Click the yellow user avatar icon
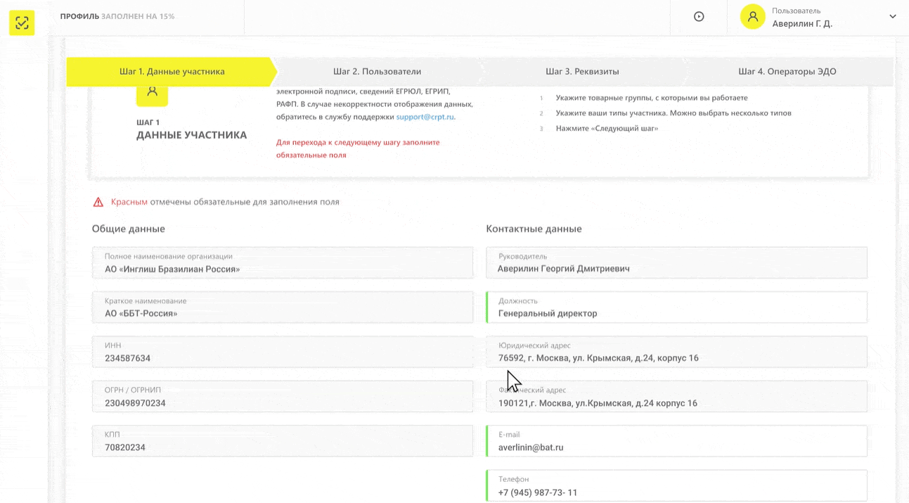This screenshot has height=503, width=909. tap(752, 17)
